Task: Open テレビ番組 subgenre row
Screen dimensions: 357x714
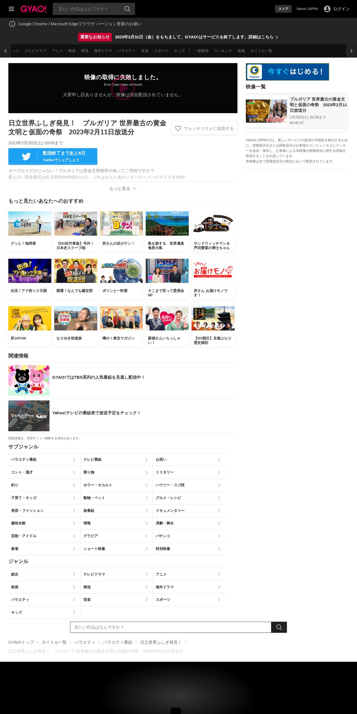Action: pos(116,460)
